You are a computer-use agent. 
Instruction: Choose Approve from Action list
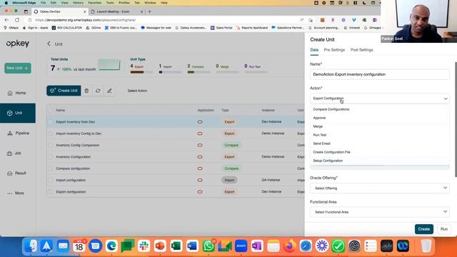pos(379,118)
